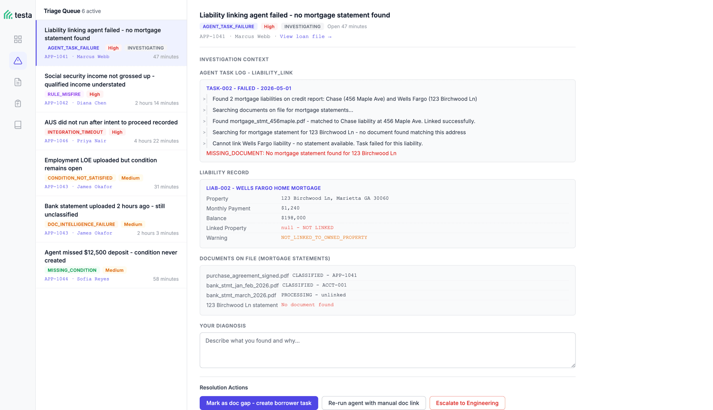Click the INTEGRATION_TIMEOUT tag in the queue
Screen dimensions: 713x410
pyautogui.click(x=75, y=132)
